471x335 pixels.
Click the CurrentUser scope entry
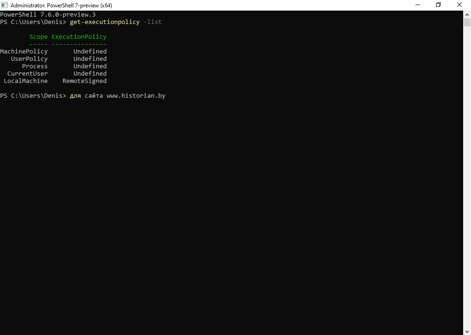28,74
